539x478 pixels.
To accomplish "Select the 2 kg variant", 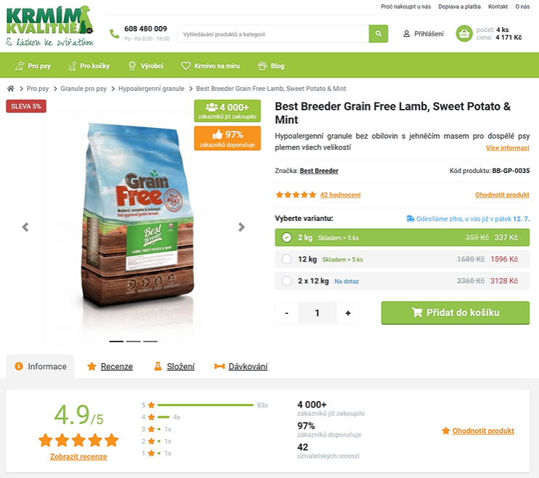I will tap(402, 238).
